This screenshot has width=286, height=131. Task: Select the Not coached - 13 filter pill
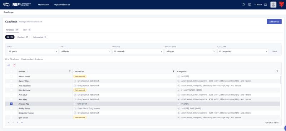39,37
